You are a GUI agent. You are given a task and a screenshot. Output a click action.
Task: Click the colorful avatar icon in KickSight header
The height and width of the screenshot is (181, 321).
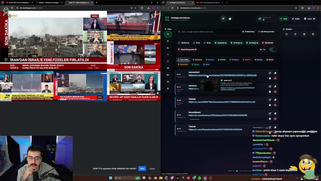[x=223, y=19]
